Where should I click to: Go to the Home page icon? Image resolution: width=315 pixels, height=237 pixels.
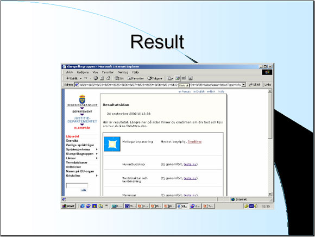click(x=109, y=78)
